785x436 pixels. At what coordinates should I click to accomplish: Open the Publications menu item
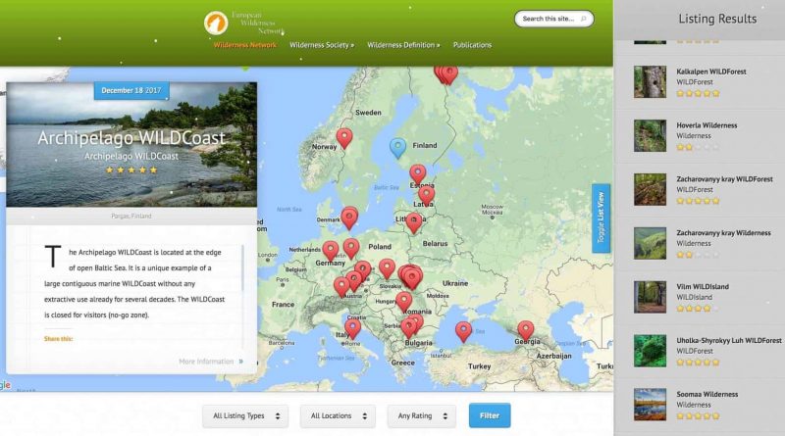(472, 45)
